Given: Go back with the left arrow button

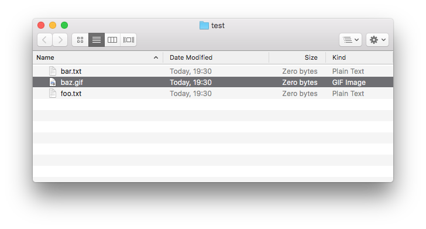Looking at the screenshot, I should pos(44,40).
